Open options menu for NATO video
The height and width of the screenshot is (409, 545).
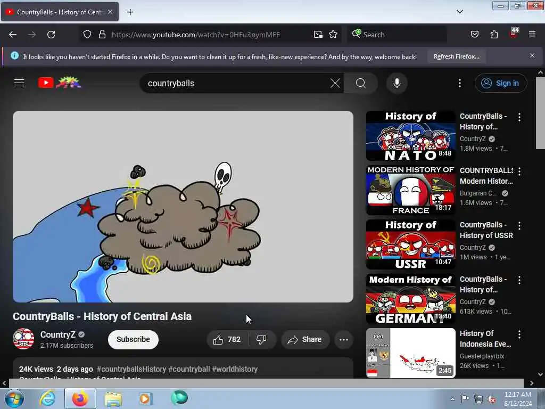pyautogui.click(x=519, y=117)
